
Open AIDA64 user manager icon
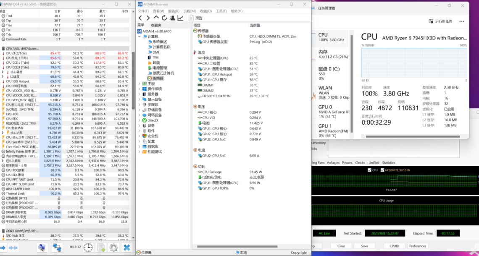pyautogui.click(x=173, y=18)
